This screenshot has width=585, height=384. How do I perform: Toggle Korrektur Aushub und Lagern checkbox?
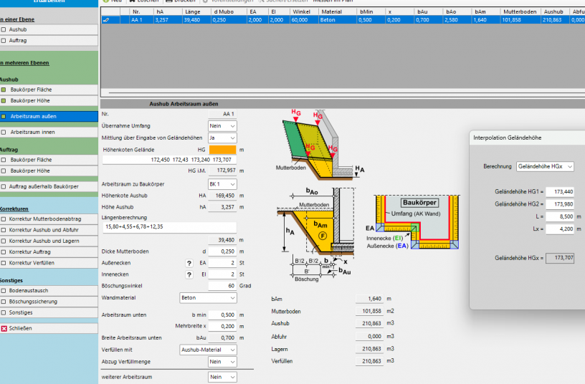(x=4, y=241)
